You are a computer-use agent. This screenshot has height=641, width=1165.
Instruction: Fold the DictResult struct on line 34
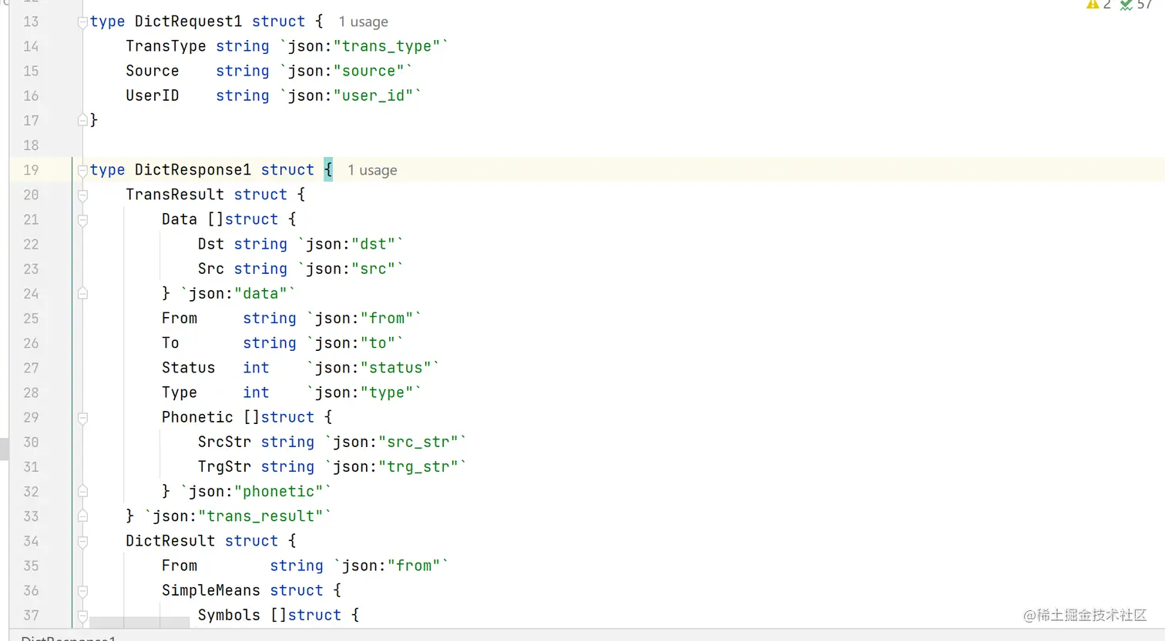pyautogui.click(x=82, y=542)
